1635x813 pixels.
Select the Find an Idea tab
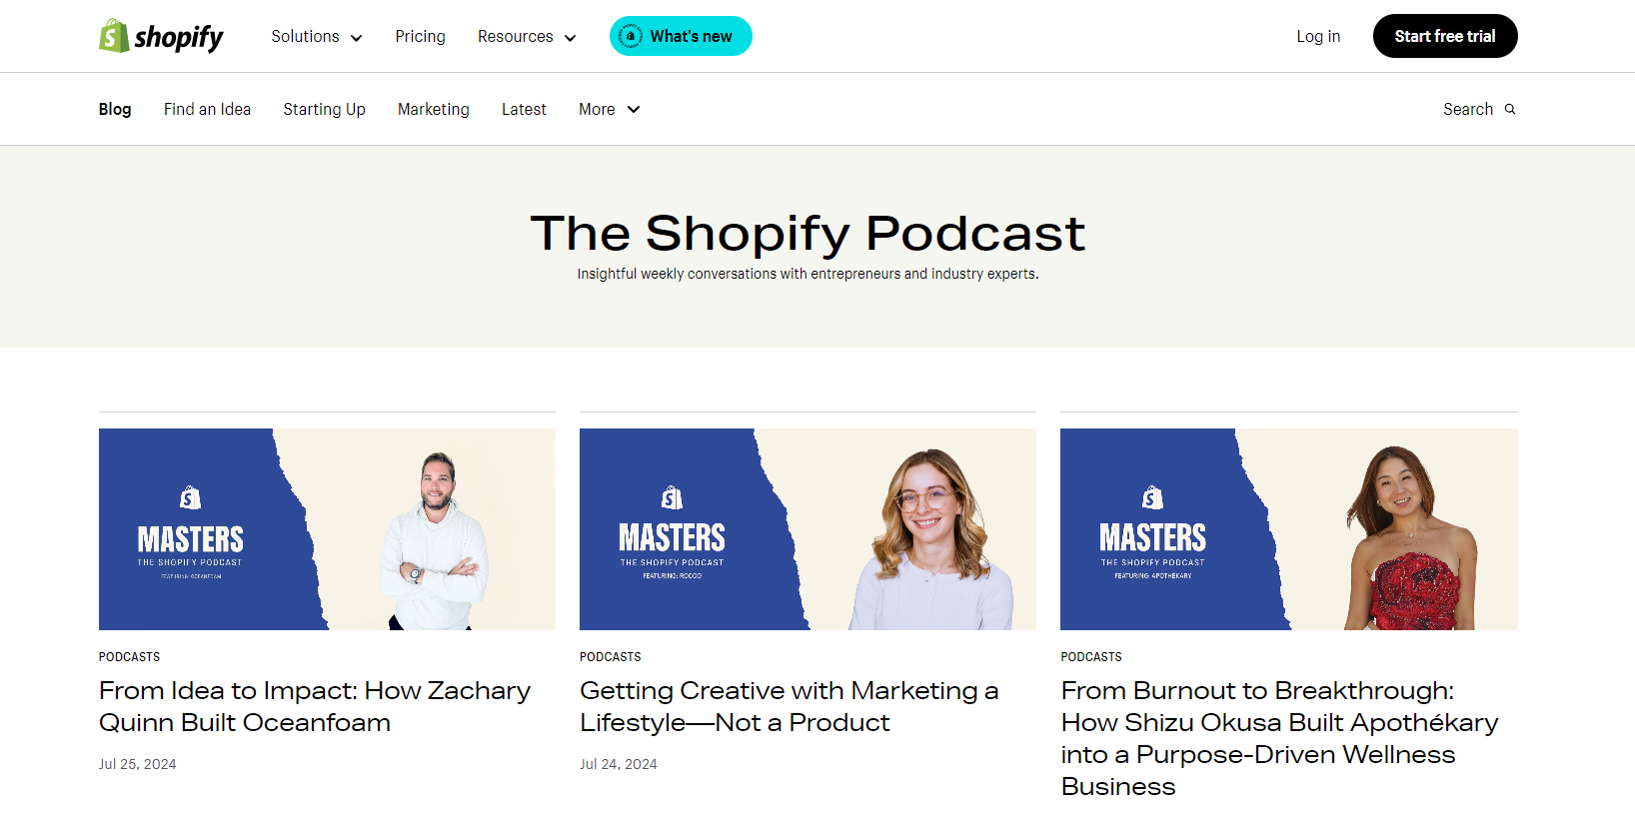coord(207,109)
